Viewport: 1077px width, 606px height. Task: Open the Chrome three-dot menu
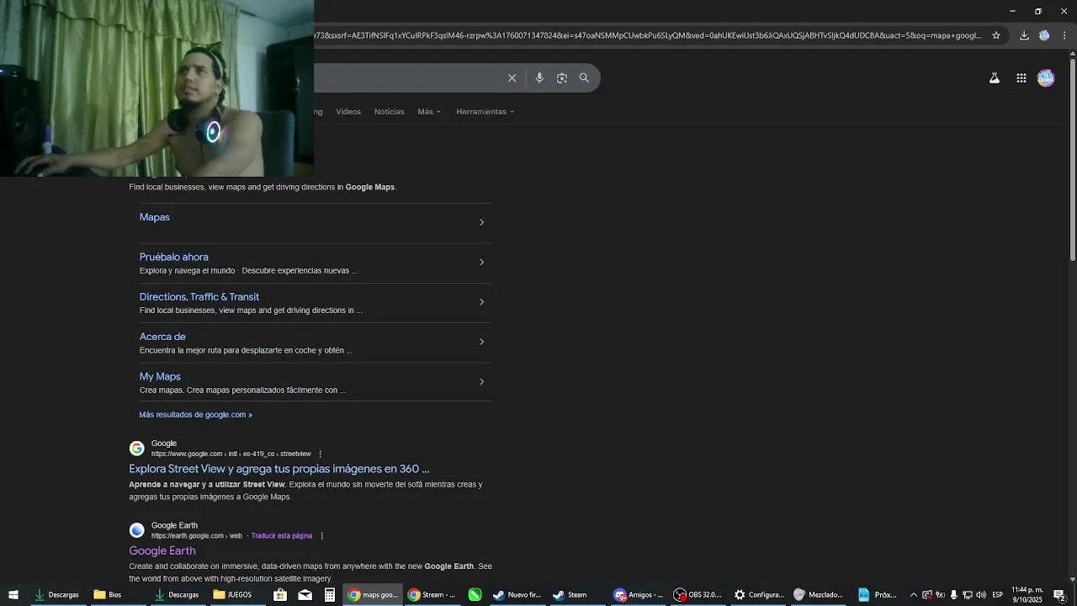tap(1064, 35)
